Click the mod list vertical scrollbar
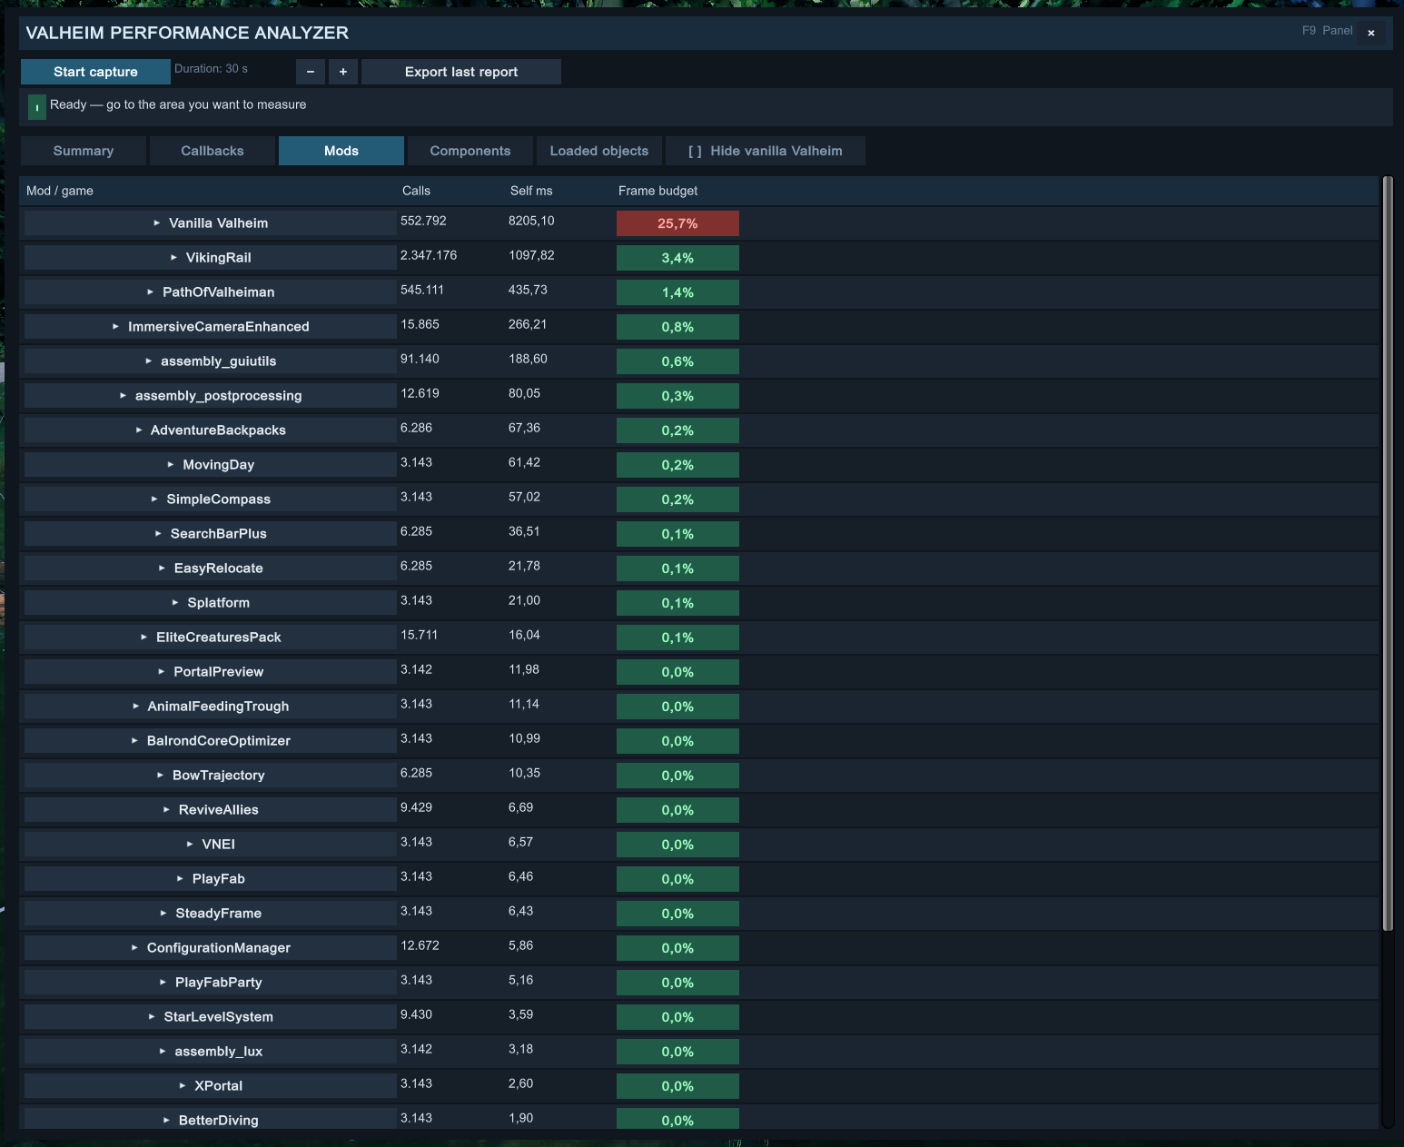The height and width of the screenshot is (1147, 1404). [x=1388, y=554]
